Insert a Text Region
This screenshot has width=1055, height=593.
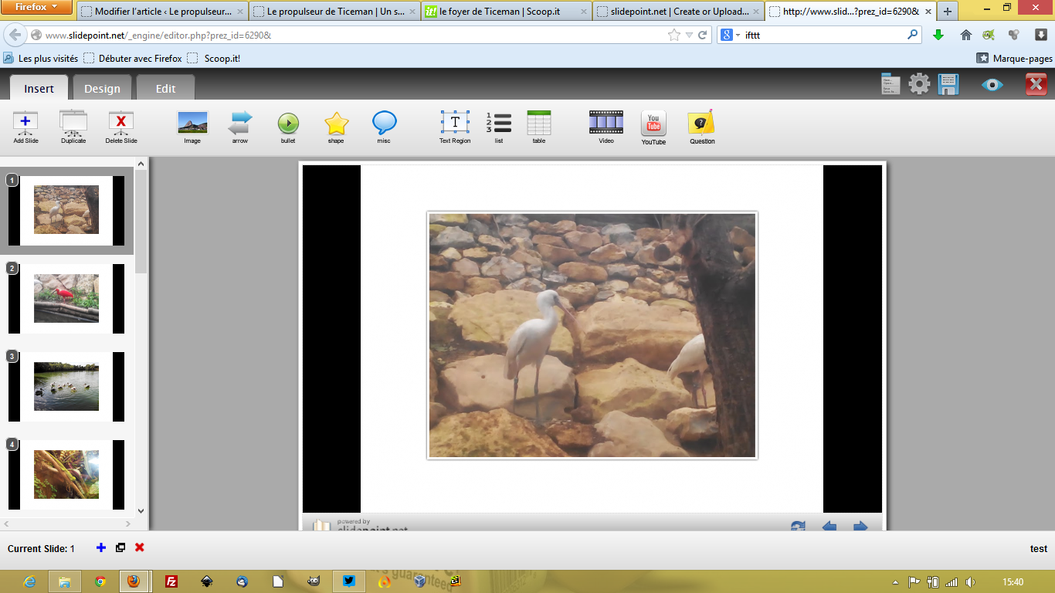455,124
